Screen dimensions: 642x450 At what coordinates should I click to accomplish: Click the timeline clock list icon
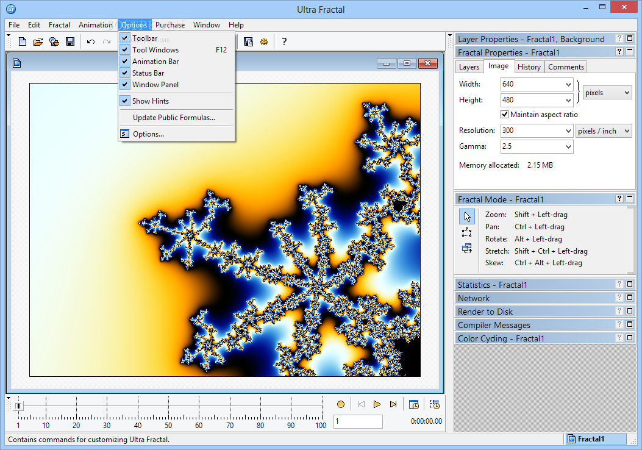[x=435, y=404]
